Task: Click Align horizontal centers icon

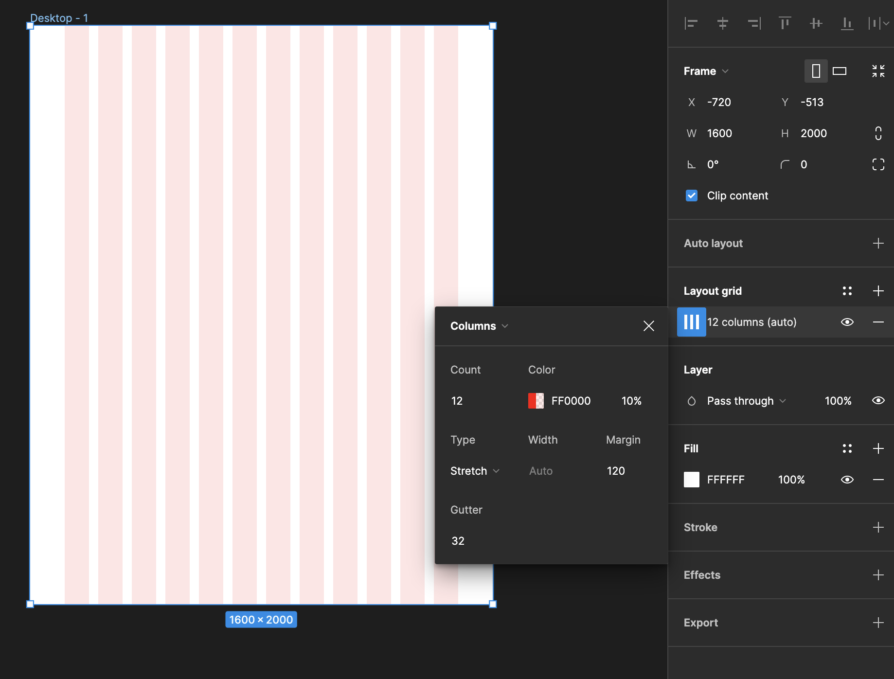Action: point(722,23)
